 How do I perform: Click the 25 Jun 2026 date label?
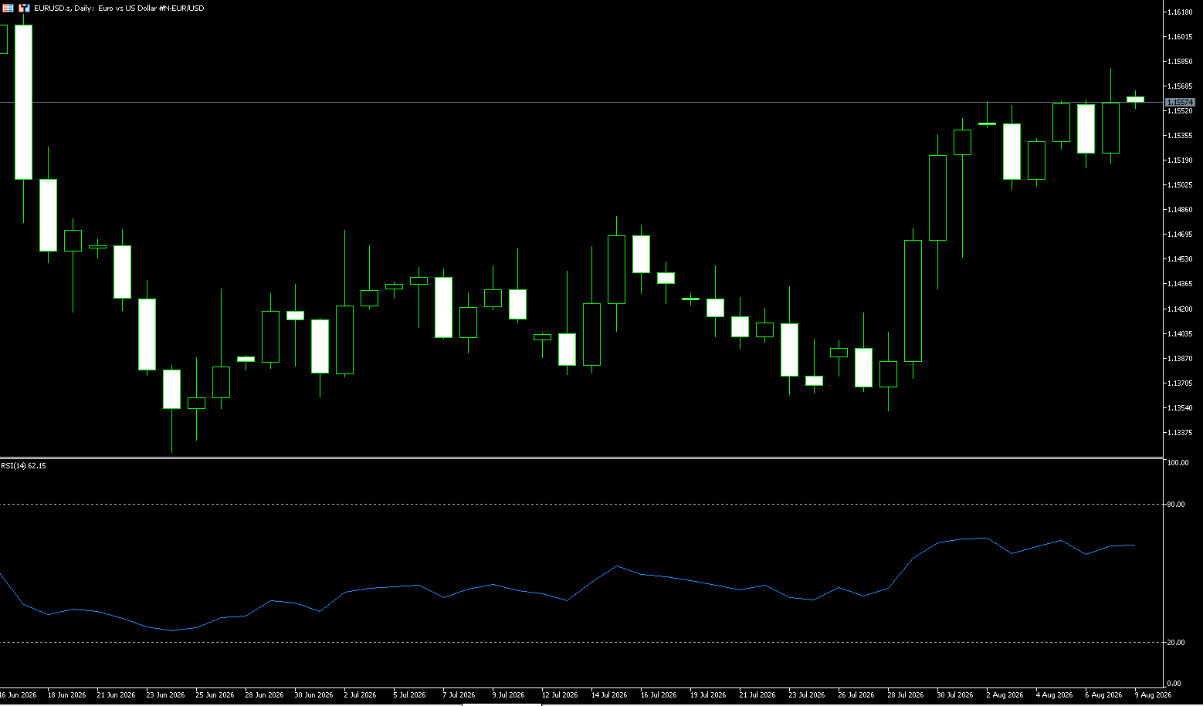click(x=215, y=695)
